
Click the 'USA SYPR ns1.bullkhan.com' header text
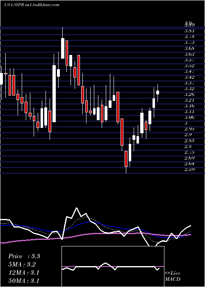click(32, 5)
